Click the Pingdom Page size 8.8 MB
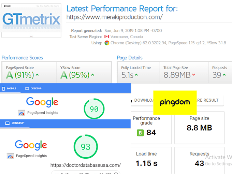The height and width of the screenshot is (174, 232). click(x=199, y=128)
